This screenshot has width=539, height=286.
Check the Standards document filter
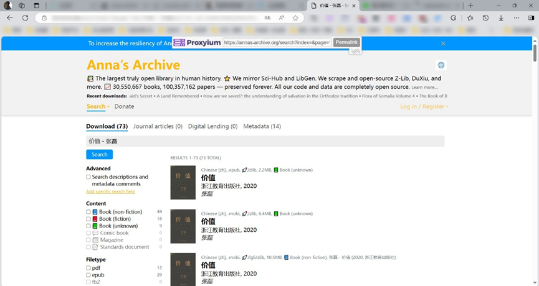pos(88,247)
